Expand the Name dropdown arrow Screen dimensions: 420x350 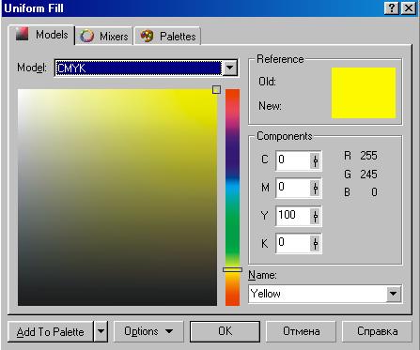coord(394,294)
